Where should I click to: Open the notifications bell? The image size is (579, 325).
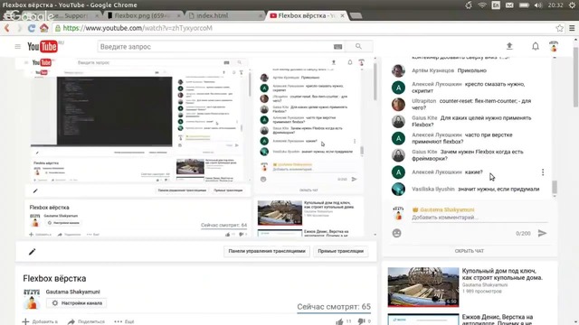coord(536,46)
